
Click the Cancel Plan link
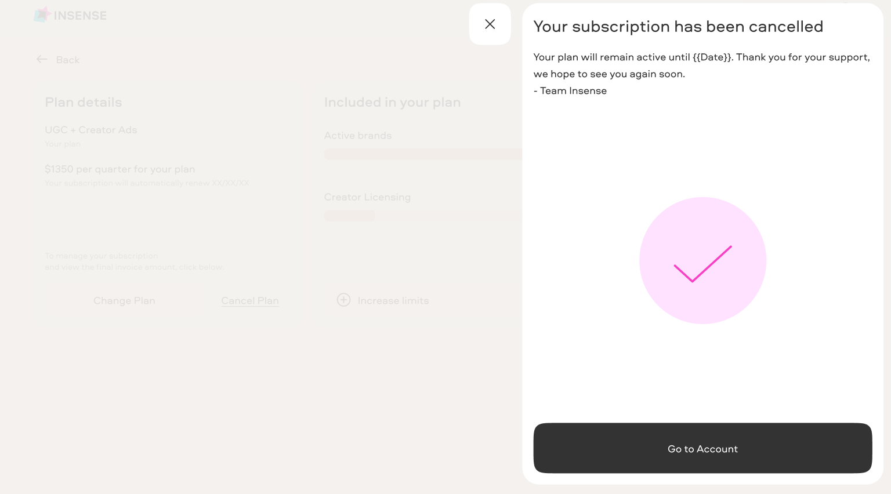click(x=250, y=300)
